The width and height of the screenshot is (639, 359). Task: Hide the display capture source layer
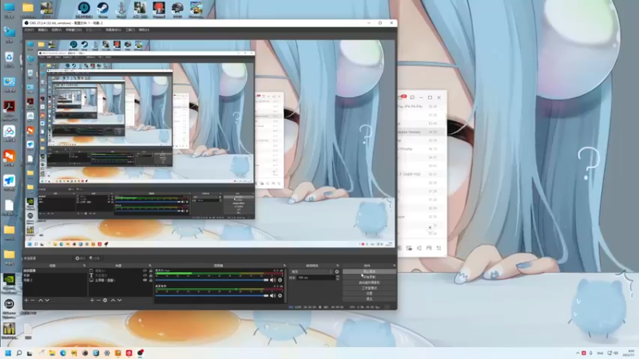pos(145,280)
